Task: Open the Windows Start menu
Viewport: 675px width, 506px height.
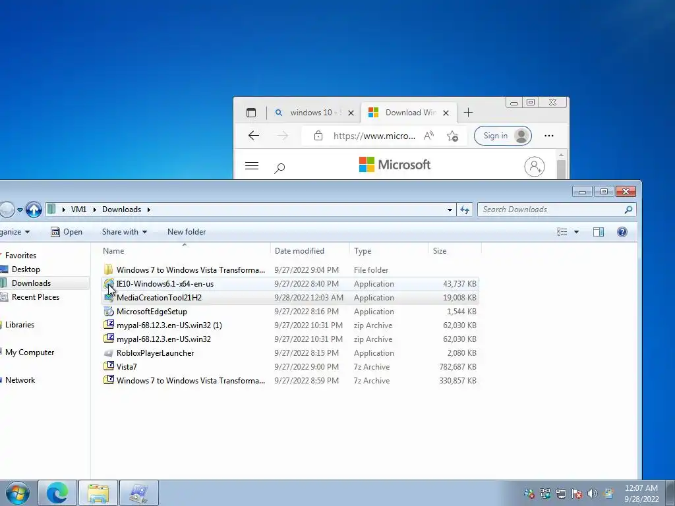Action: [18, 493]
